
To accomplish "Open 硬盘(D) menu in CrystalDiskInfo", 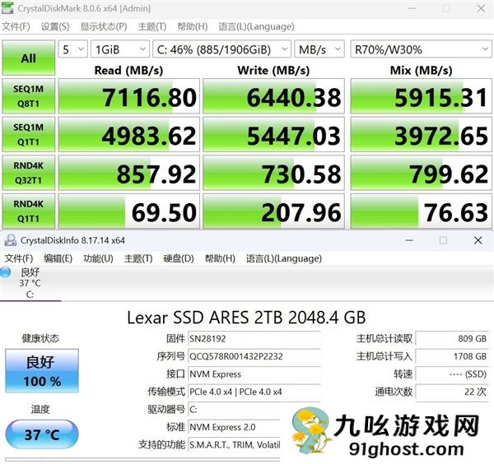I will pos(179,258).
